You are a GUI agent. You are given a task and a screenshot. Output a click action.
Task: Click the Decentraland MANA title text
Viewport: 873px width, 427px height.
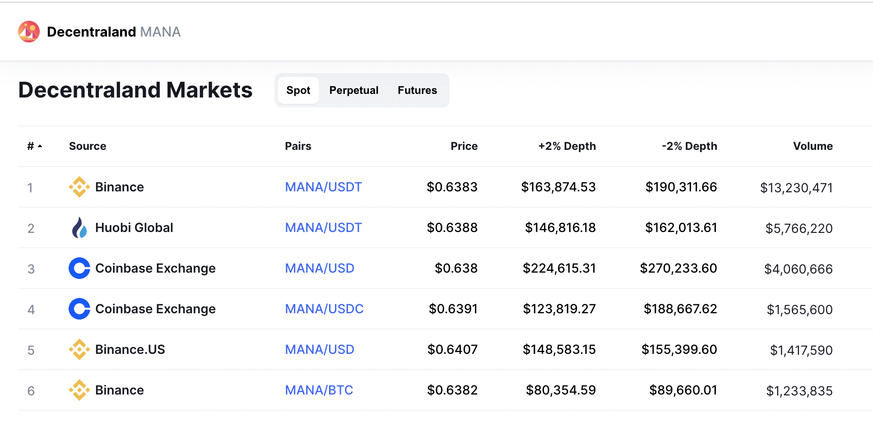coord(114,32)
